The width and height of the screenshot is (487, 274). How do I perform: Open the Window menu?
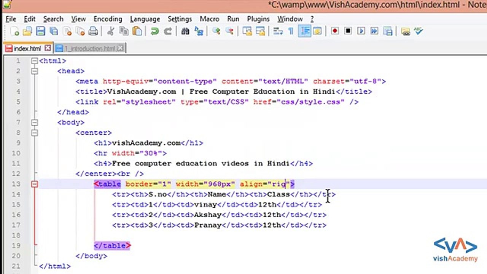[290, 19]
